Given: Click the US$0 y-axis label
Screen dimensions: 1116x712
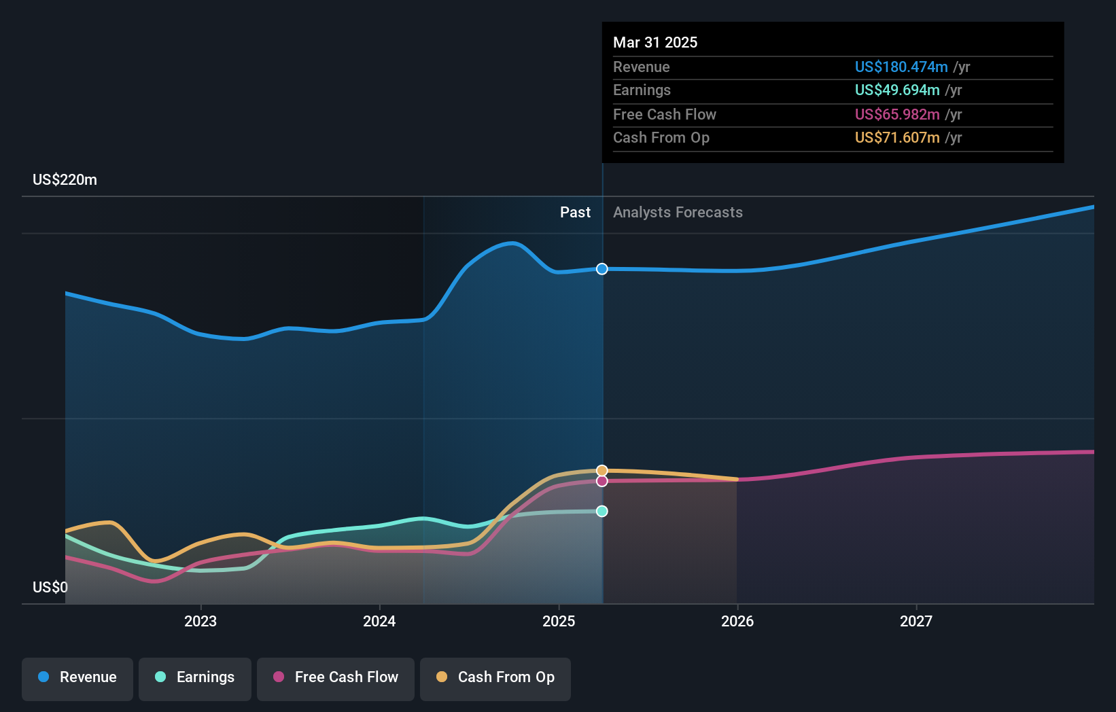Looking at the screenshot, I should pyautogui.click(x=50, y=587).
